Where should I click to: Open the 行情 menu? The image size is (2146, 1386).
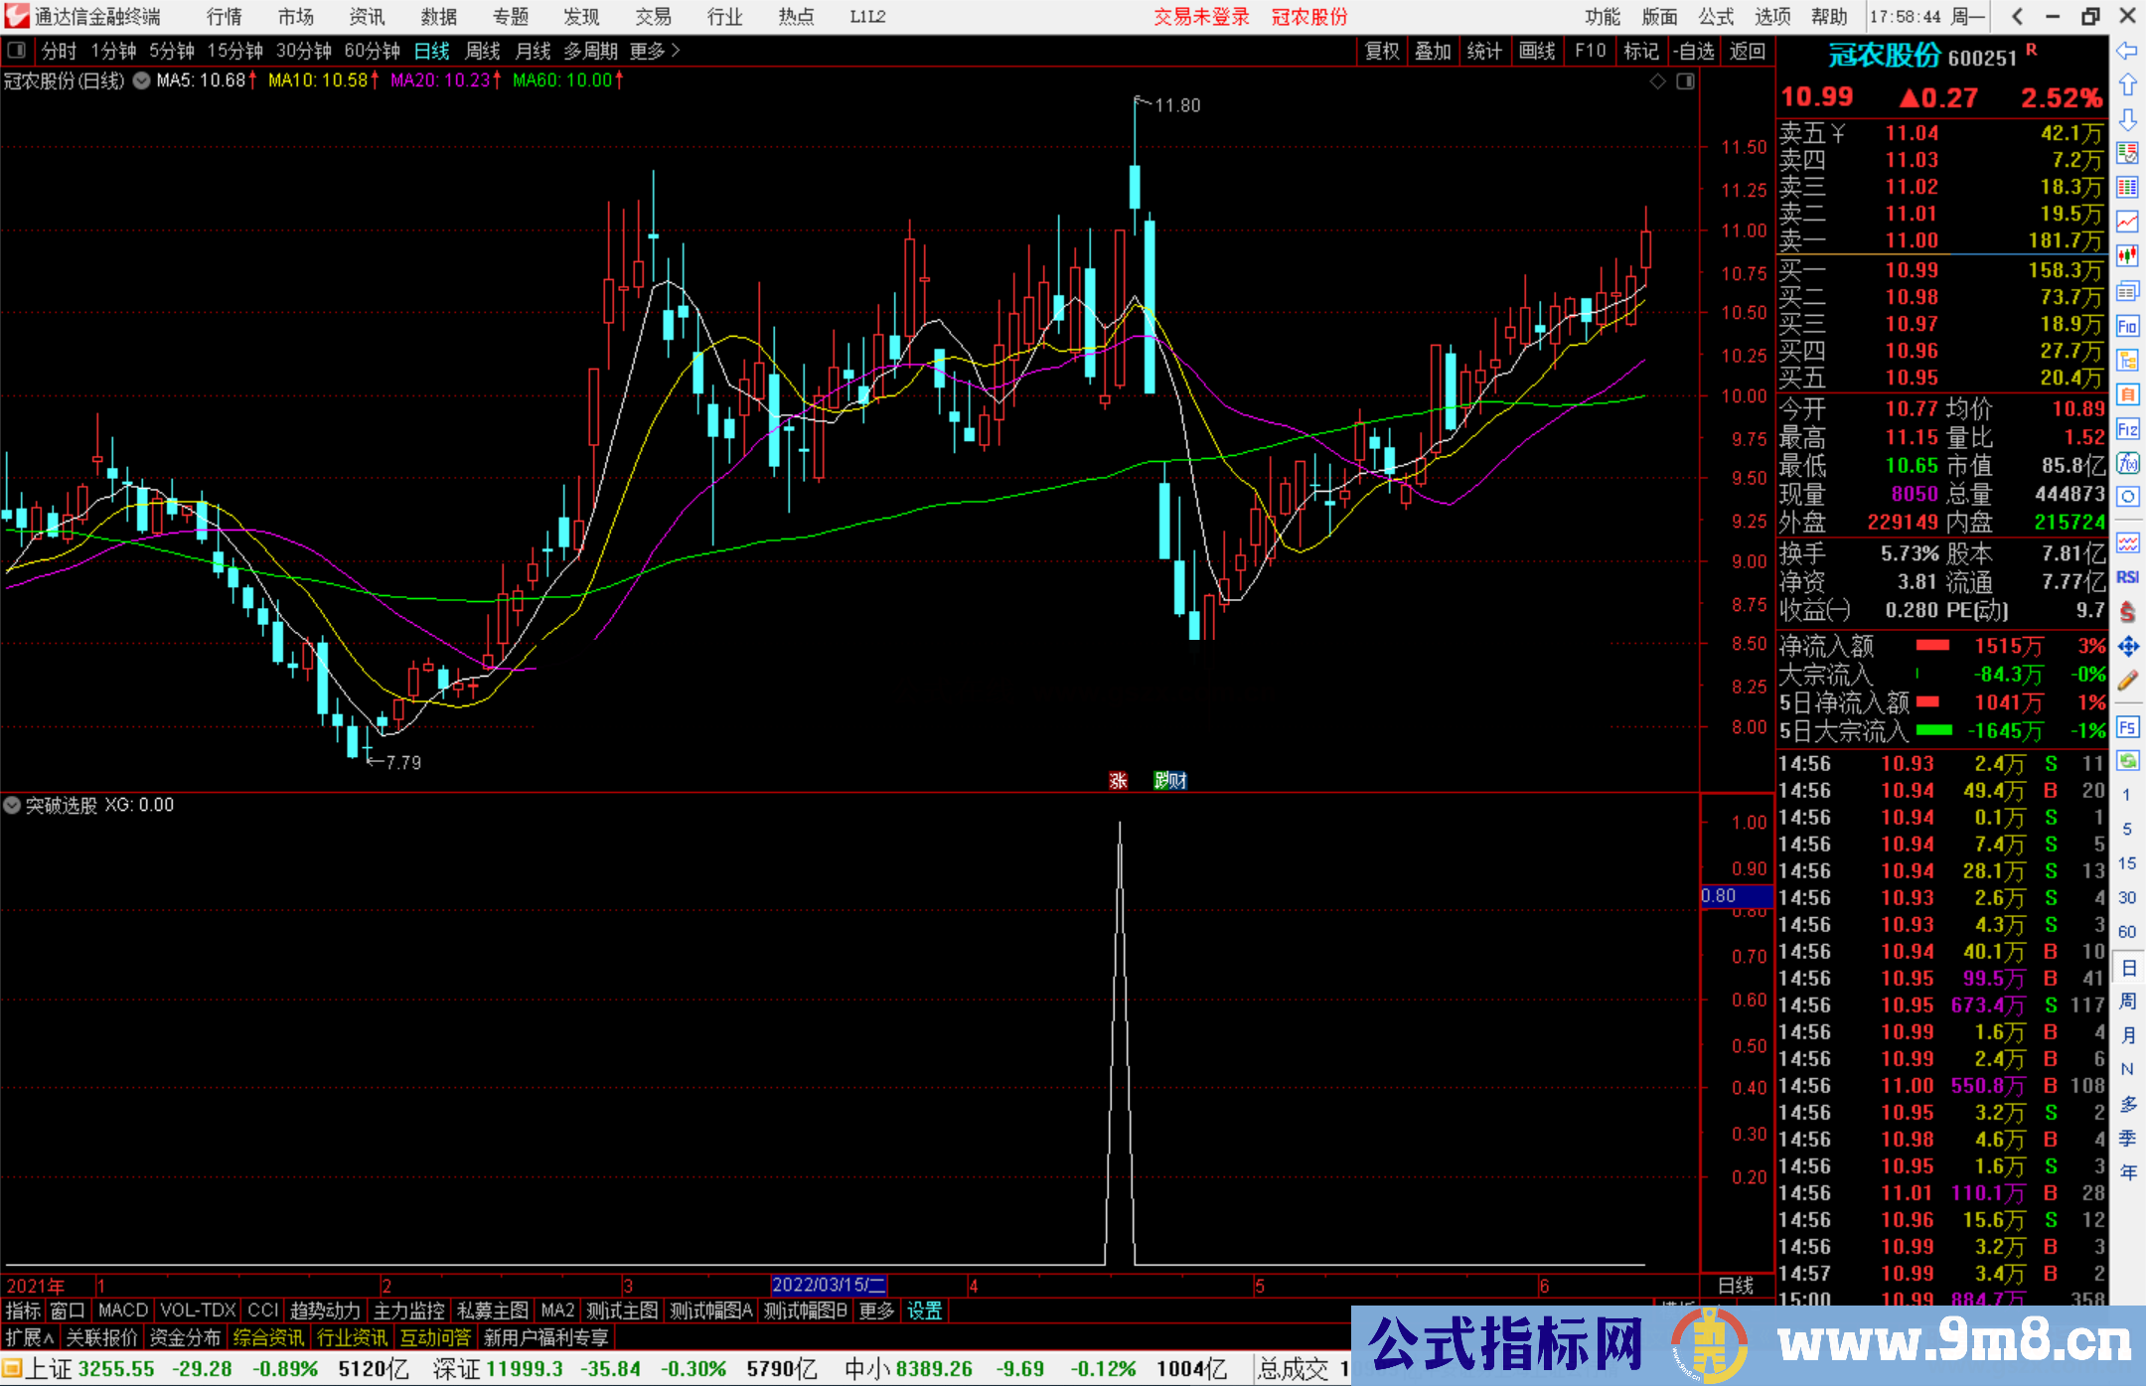pyautogui.click(x=225, y=17)
